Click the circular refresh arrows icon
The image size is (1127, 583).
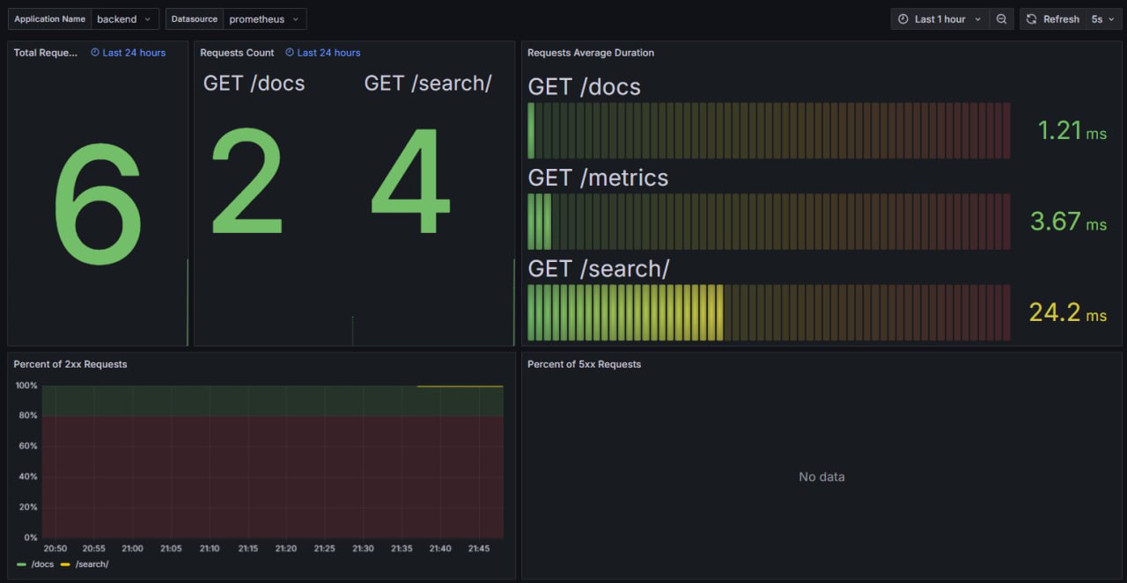pos(1033,18)
